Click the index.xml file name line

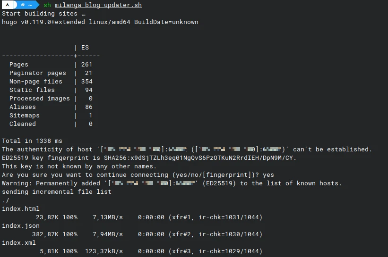pos(19,243)
